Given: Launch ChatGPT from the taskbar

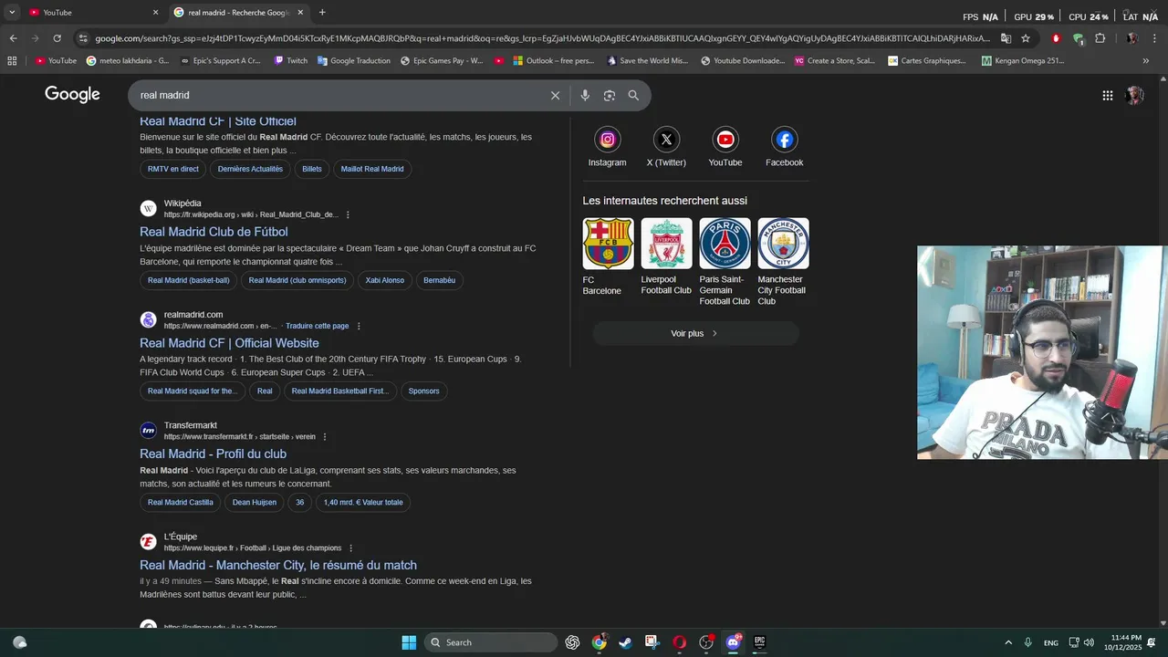Looking at the screenshot, I should pyautogui.click(x=572, y=642).
